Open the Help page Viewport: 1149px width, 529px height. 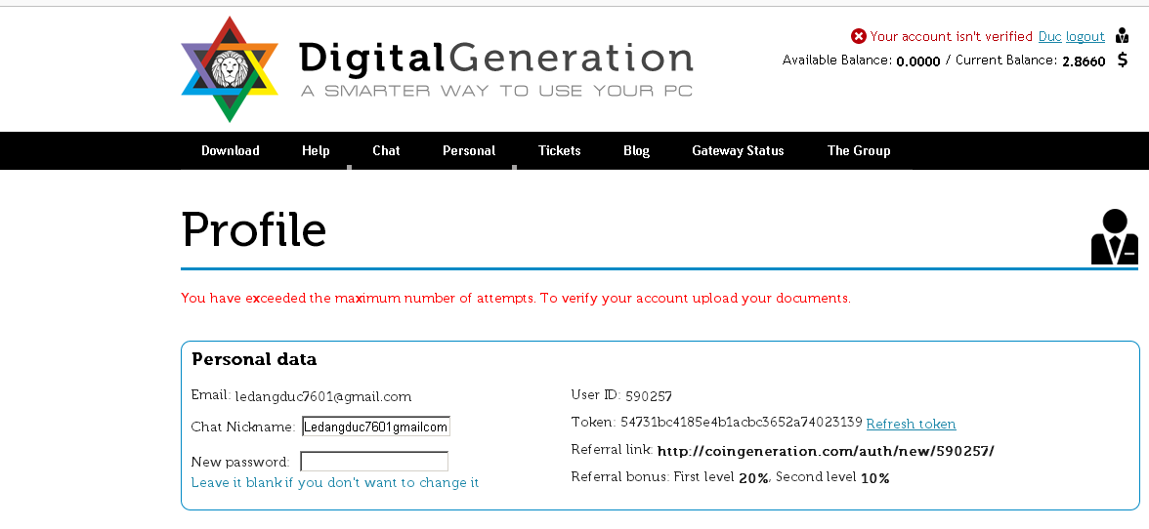[316, 150]
